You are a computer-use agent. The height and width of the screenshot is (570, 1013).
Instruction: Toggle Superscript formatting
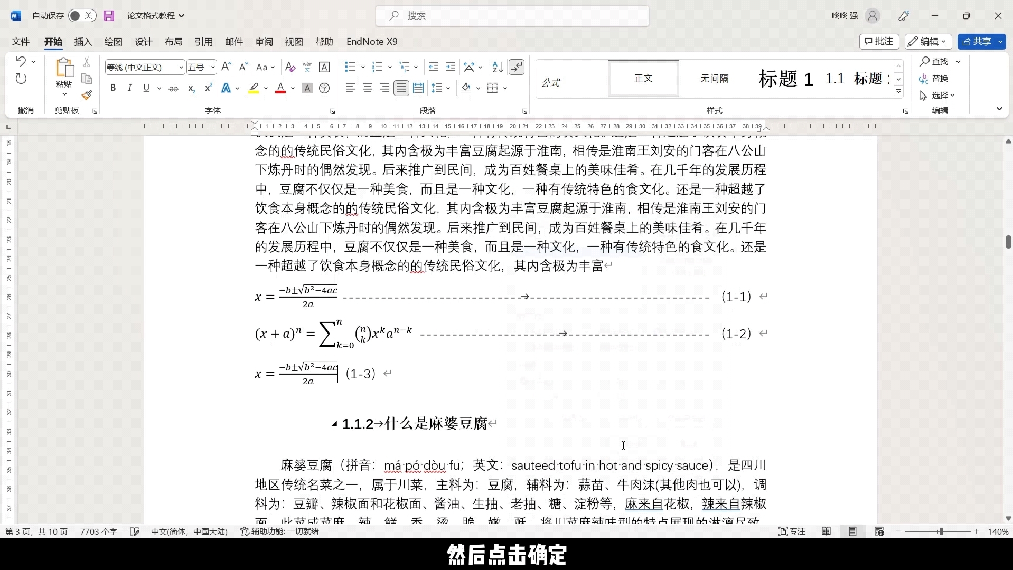point(208,88)
